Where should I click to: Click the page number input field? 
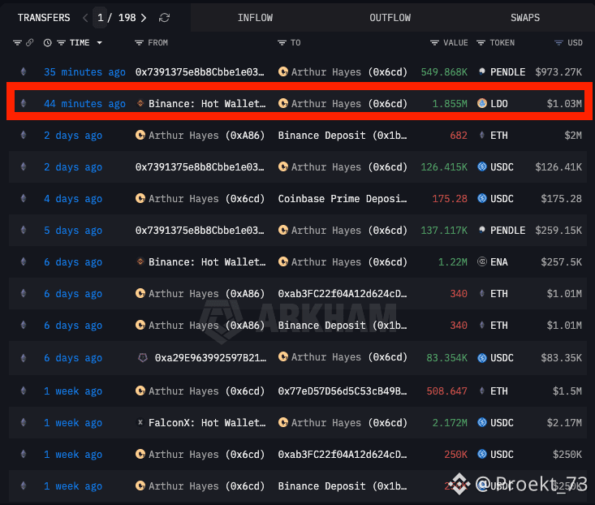coord(101,17)
